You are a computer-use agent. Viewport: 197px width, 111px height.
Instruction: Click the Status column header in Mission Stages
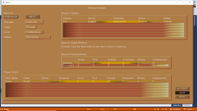[167, 18]
